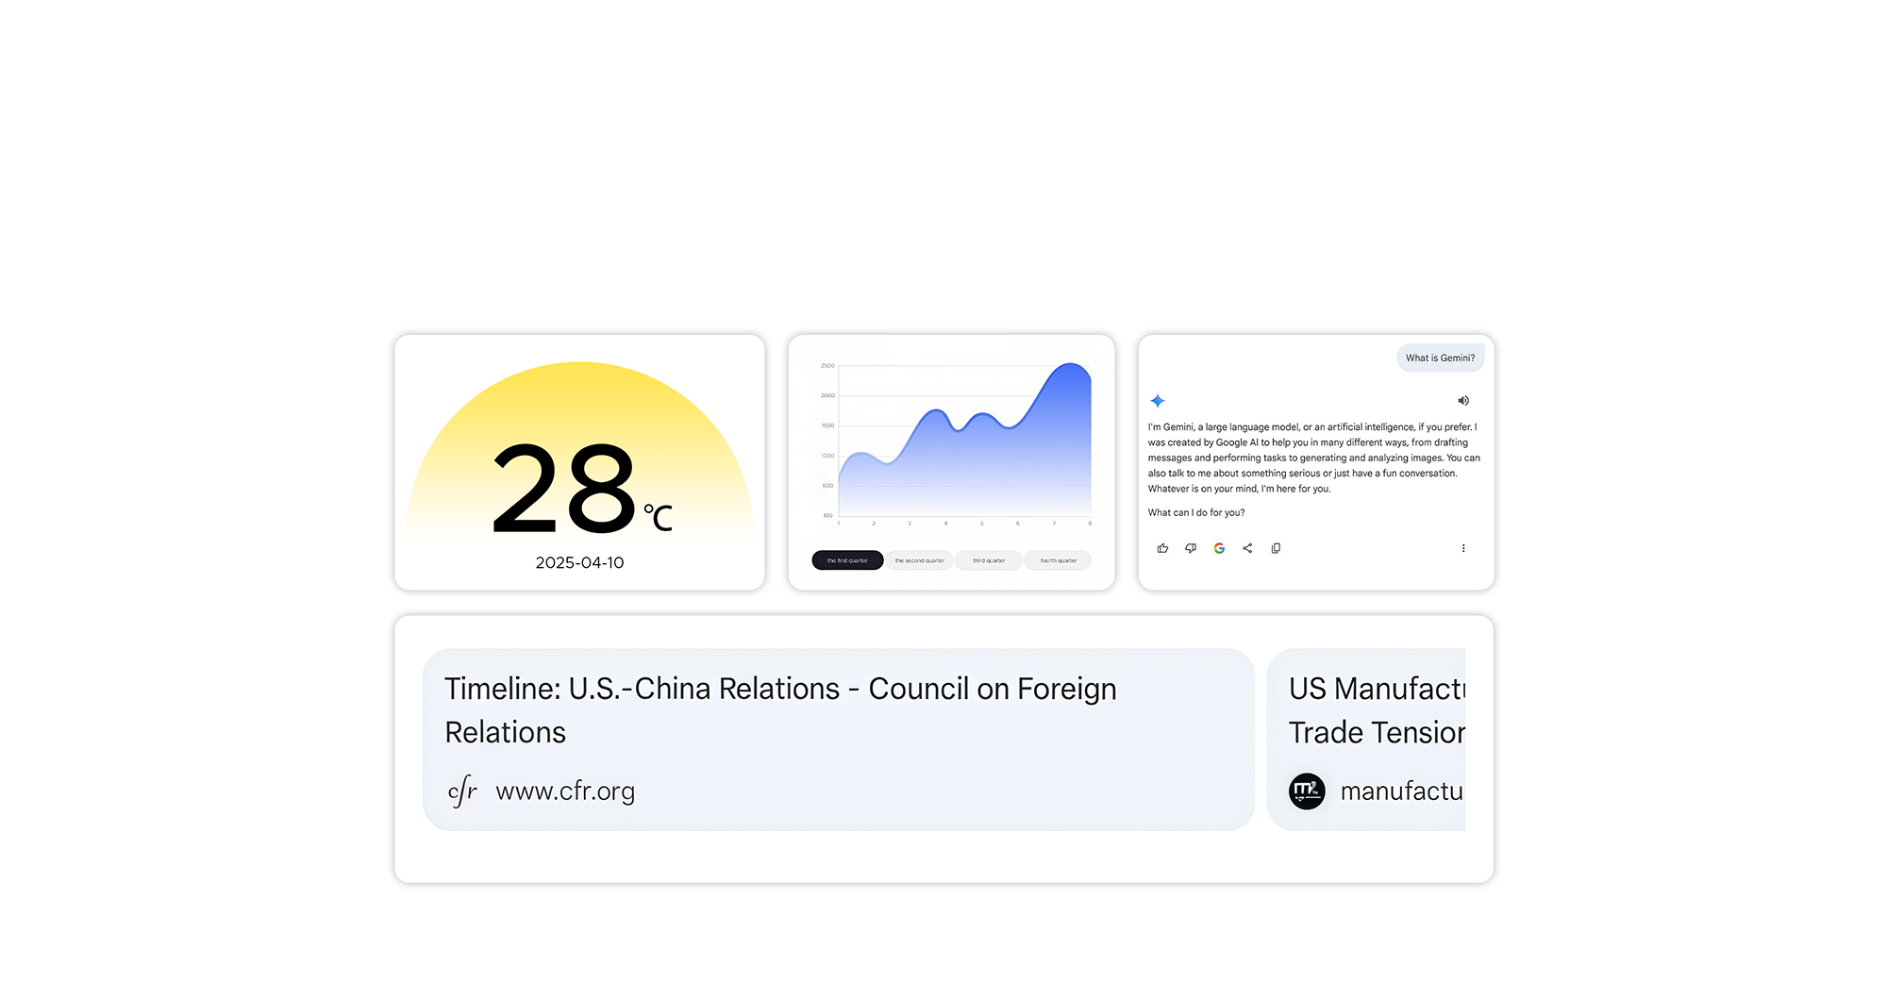Switch to "third quarter" tab
Screen dimensions: 1887x983
(x=989, y=560)
